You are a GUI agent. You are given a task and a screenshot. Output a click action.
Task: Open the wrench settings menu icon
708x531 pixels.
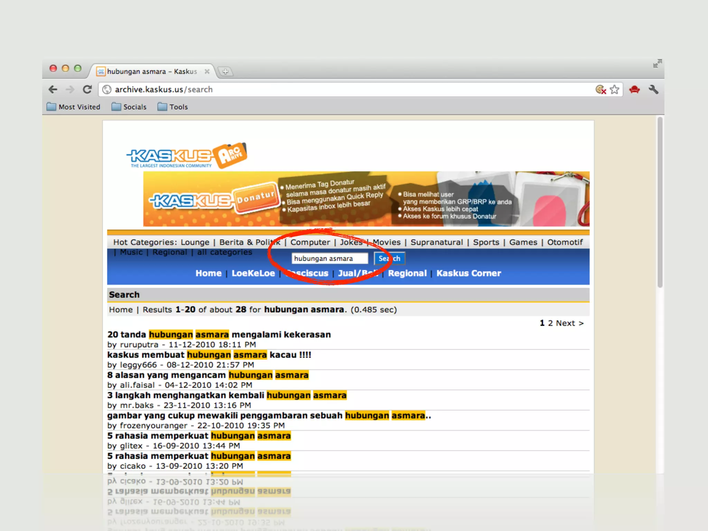[653, 90]
